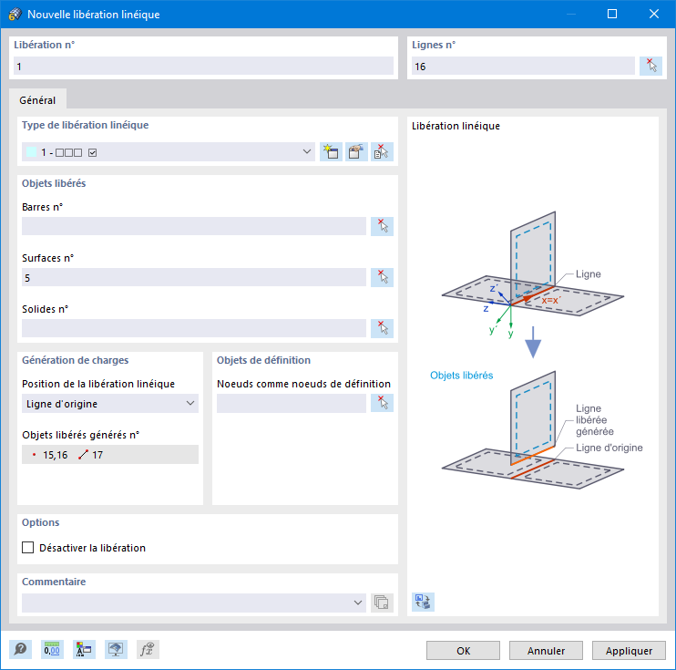Viewport: 676px width, 670px height.
Task: Pick members graphically for Barres n°
Action: [382, 226]
